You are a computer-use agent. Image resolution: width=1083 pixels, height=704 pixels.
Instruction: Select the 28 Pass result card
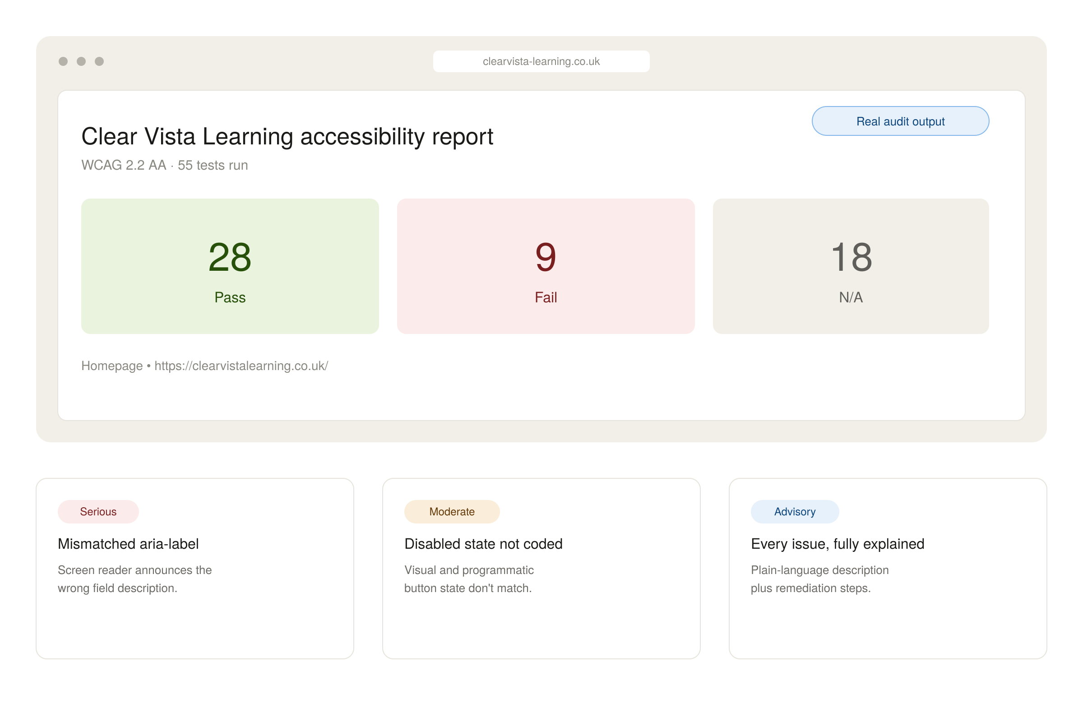coord(230,266)
